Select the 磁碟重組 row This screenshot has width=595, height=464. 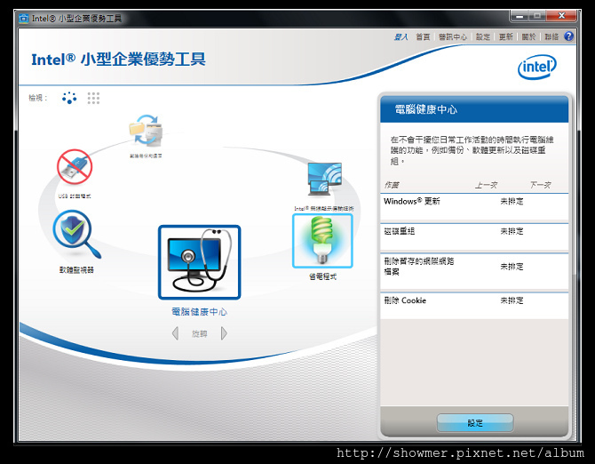[474, 237]
